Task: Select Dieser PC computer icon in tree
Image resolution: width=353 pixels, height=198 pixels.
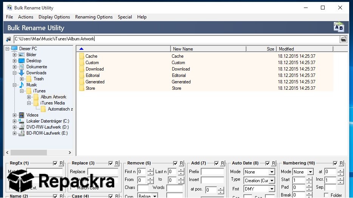Action: click(x=14, y=48)
